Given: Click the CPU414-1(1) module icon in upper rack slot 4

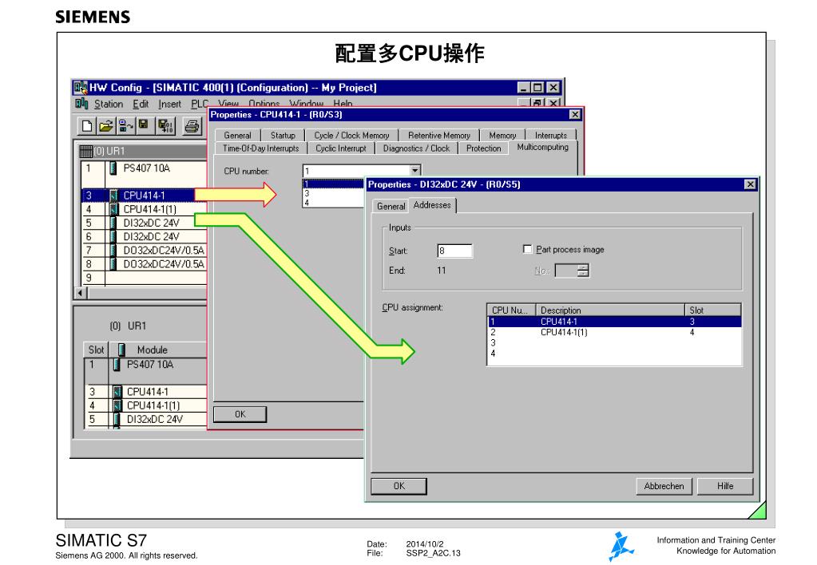Looking at the screenshot, I should pos(113,209).
